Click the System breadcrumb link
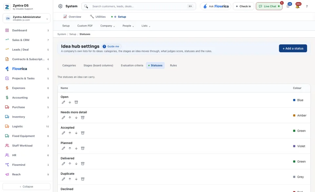The image size is (315, 192). 62,34
